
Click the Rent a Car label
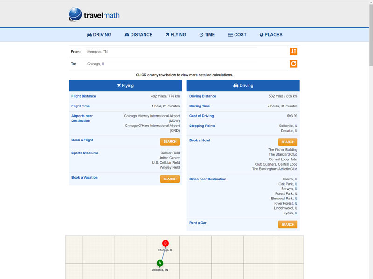[x=198, y=223]
